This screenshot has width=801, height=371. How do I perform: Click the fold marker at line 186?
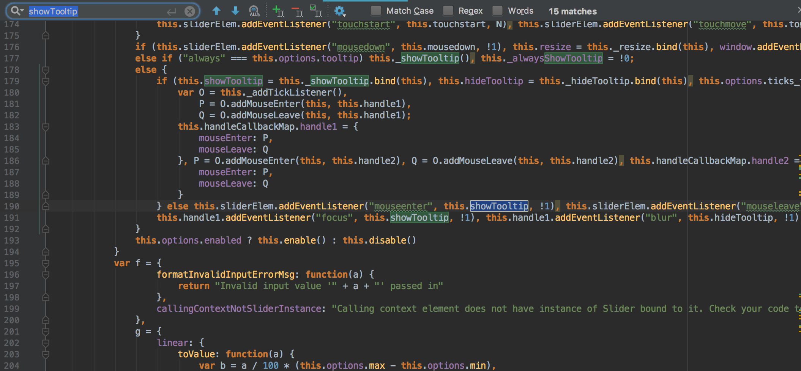[46, 160]
